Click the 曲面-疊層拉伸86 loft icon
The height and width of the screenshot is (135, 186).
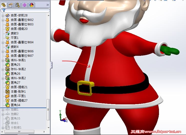point(8,51)
